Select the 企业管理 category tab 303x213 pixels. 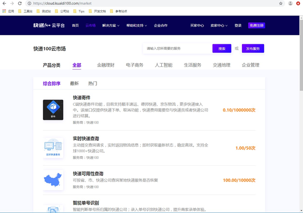[251, 65]
